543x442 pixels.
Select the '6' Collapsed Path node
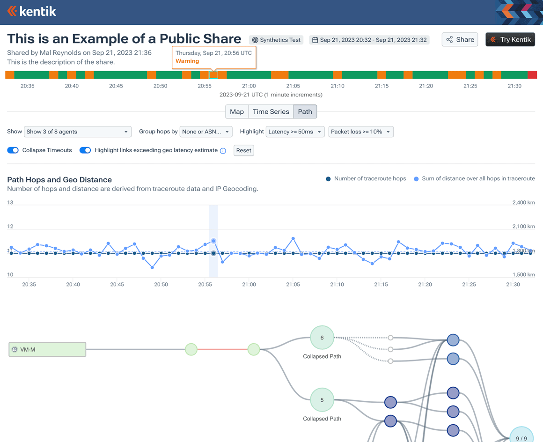[x=322, y=337]
